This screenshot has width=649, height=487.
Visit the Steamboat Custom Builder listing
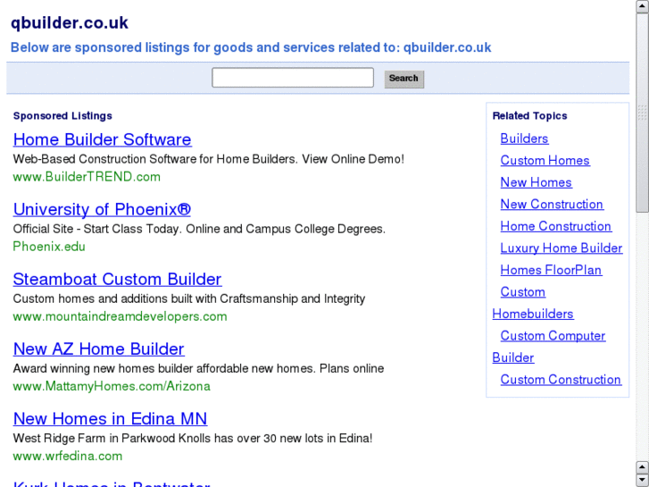[x=117, y=279]
